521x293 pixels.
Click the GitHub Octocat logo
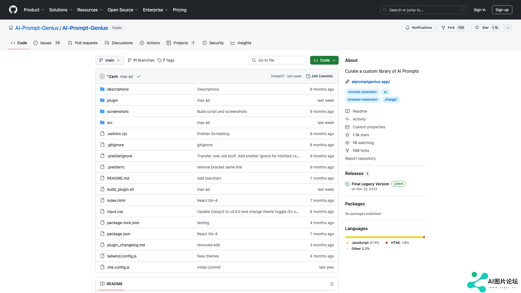13,10
